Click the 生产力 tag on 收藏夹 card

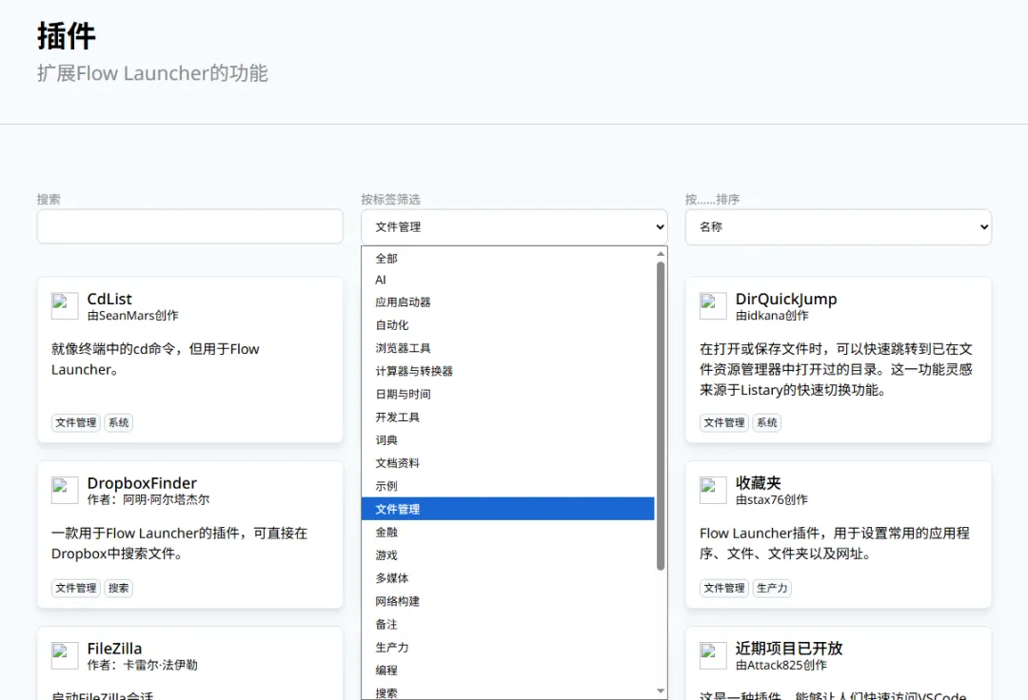772,588
